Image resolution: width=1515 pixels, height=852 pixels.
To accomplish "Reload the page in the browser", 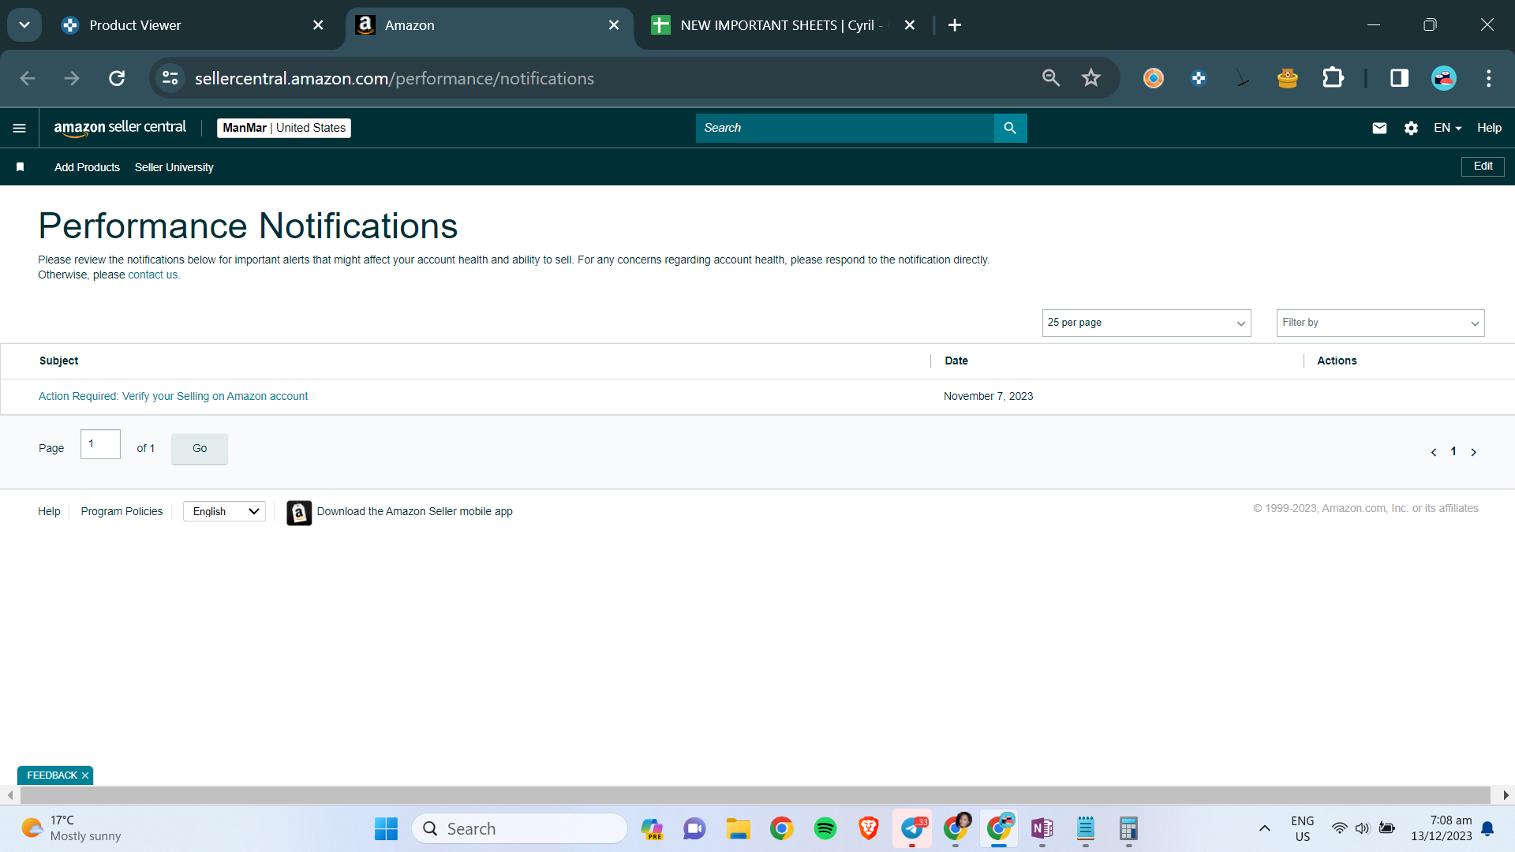I will pos(117,78).
